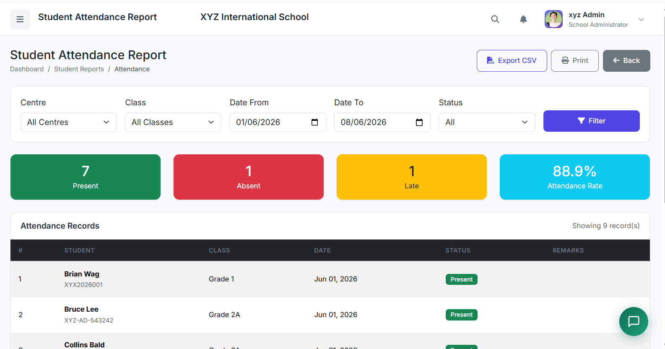Click the Date To field 08/06/2026
Viewport: 665px width, 349px height.
(x=382, y=122)
